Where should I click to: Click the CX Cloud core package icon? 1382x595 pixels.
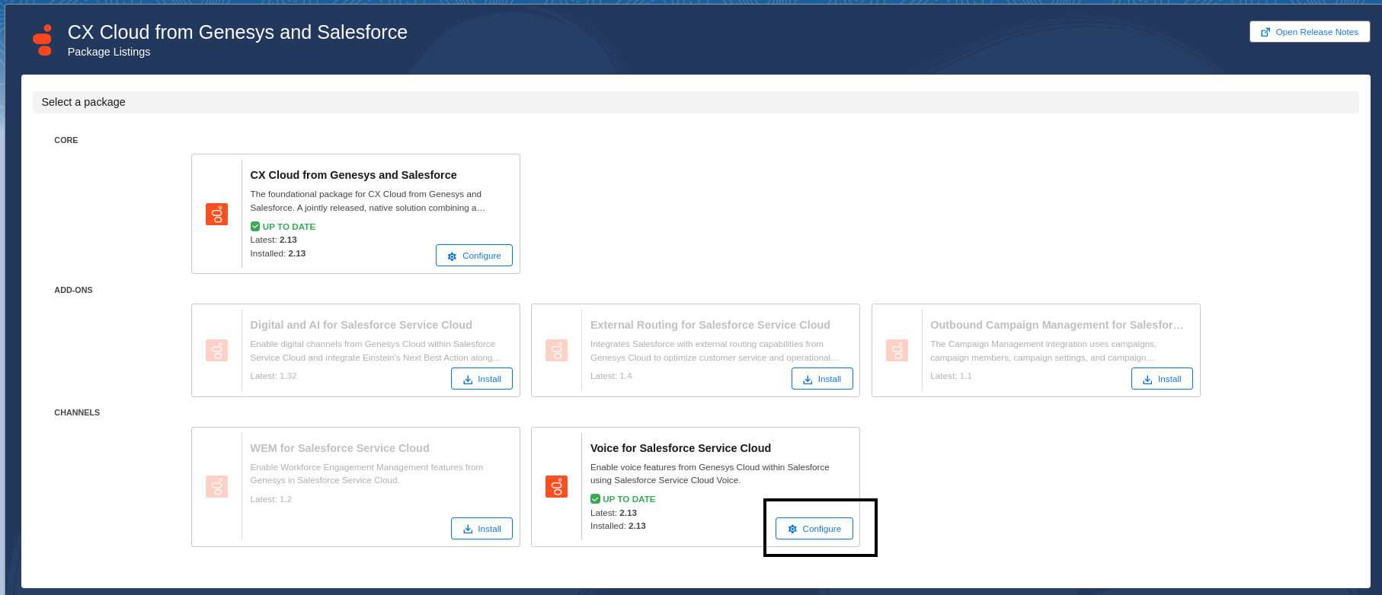pyautogui.click(x=217, y=214)
